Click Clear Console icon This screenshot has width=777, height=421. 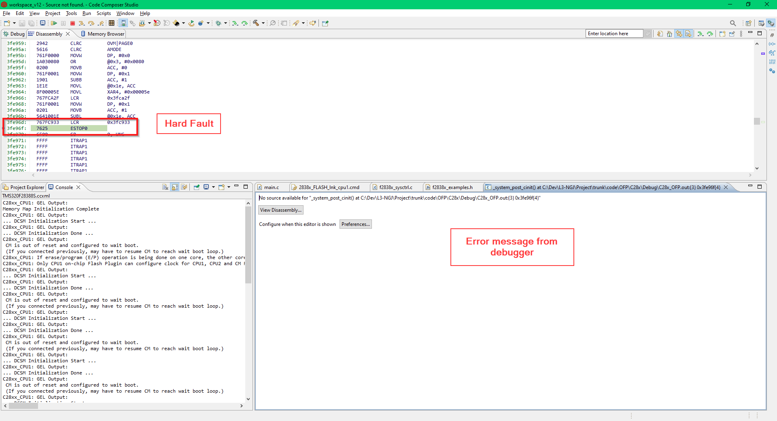click(165, 187)
